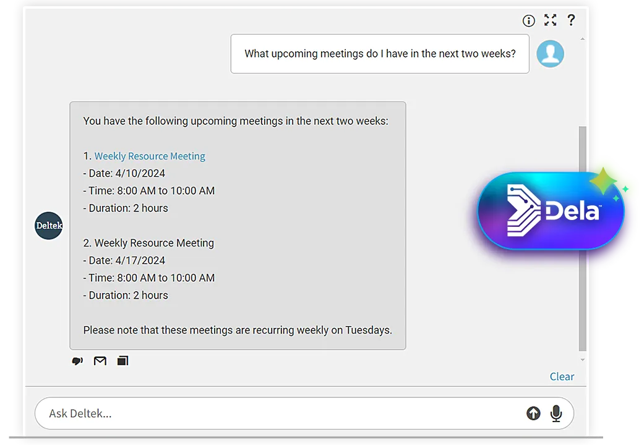Viewport: 639px width, 445px height.
Task: Open the Weekly Resource Meeting link
Action: coord(150,156)
